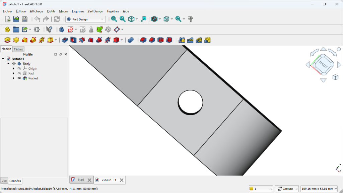Open the Gesture navigation style dropdown
The height and width of the screenshot is (193, 343).
tap(287, 189)
